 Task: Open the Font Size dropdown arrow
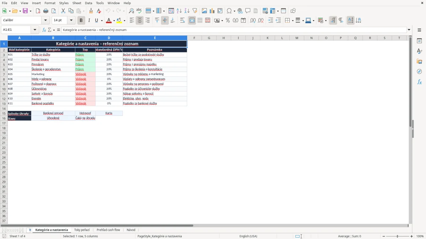click(71, 21)
